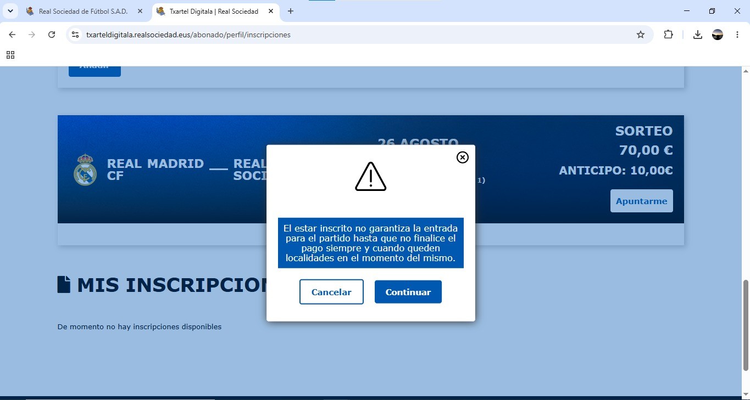The width and height of the screenshot is (750, 400).
Task: Open the Extensions puzzle icon
Action: point(668,35)
